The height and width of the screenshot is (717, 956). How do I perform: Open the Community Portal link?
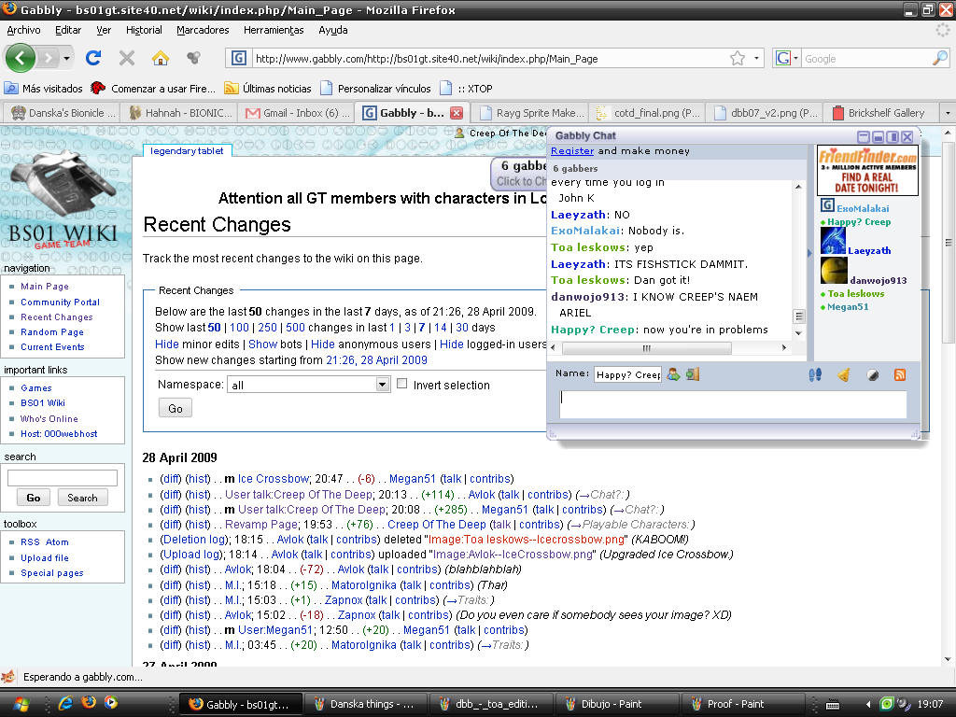pyautogui.click(x=60, y=302)
